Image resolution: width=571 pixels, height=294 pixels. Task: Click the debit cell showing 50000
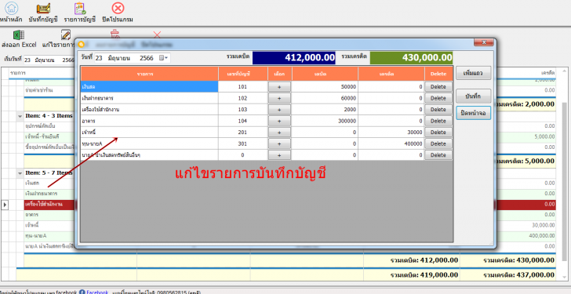tap(325, 86)
